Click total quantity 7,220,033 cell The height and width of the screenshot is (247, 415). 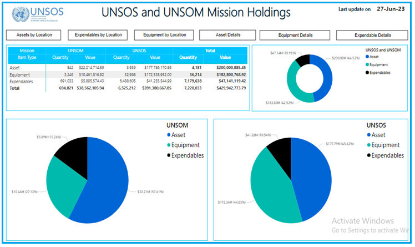pyautogui.click(x=193, y=88)
